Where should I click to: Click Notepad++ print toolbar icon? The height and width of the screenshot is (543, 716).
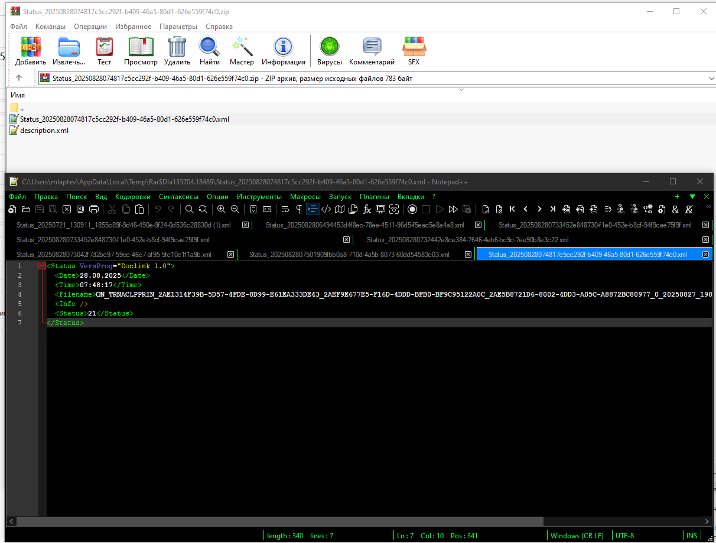point(93,209)
